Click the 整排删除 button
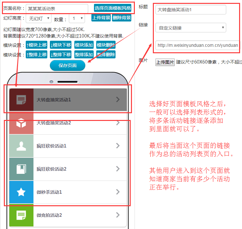Viewport: 242px width, 229px height. click(106, 55)
